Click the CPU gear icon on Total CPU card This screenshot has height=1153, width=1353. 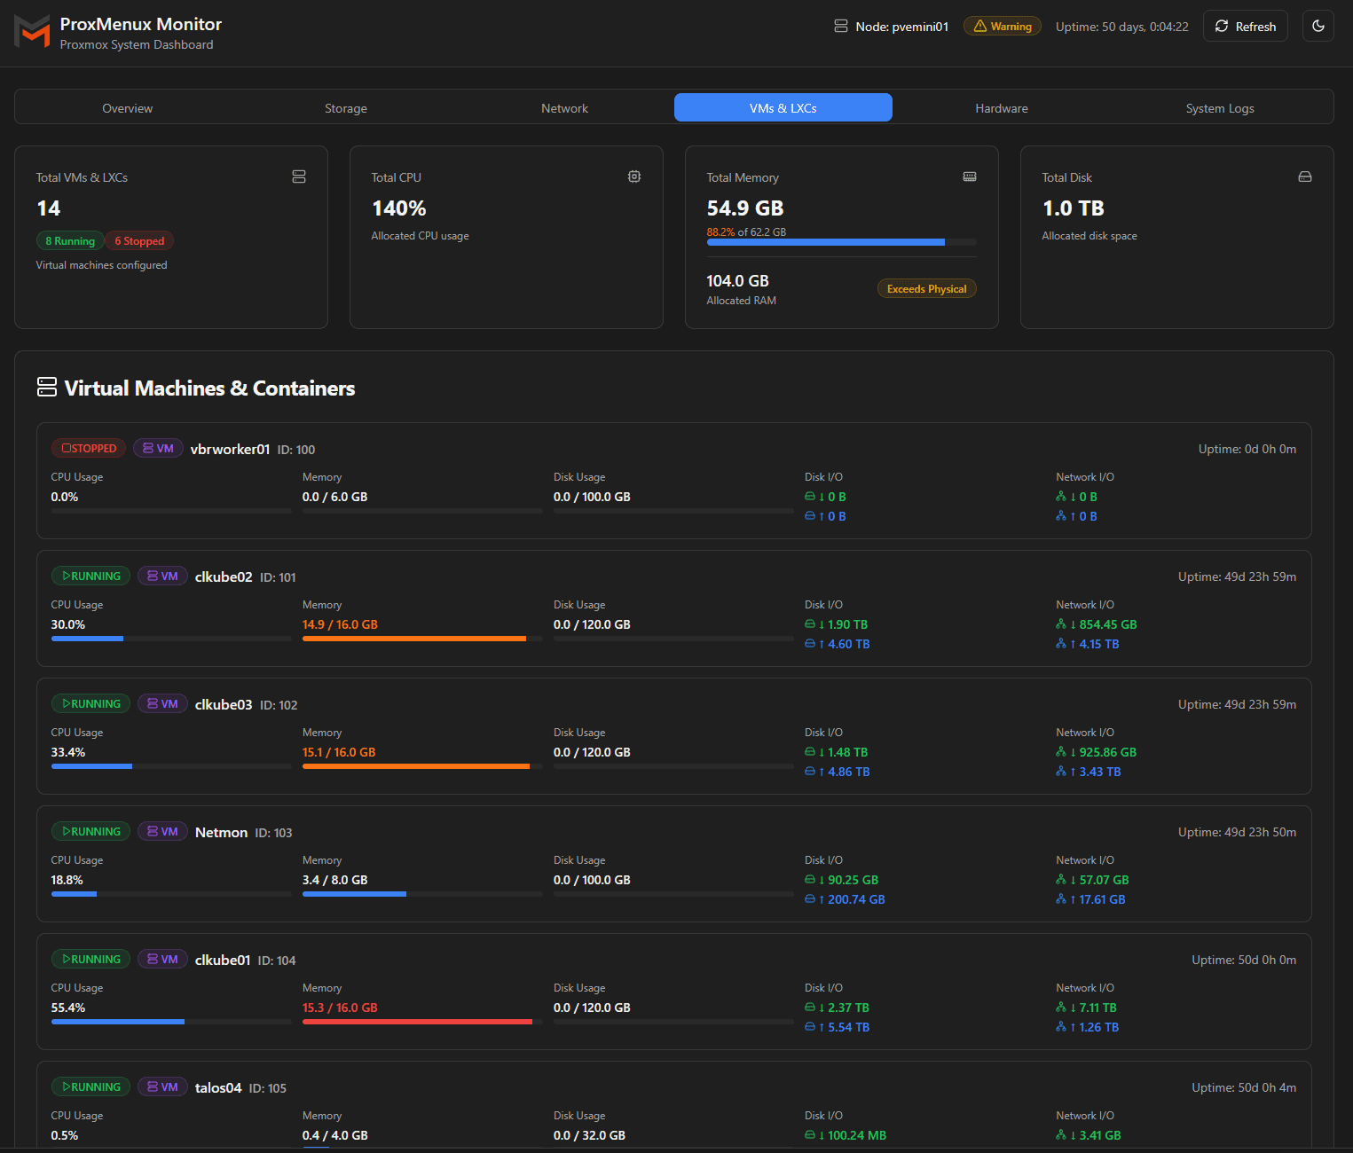633,176
